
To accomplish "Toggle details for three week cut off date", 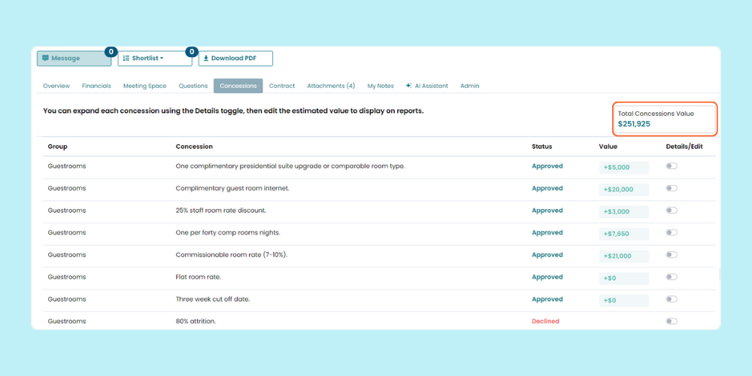I will (x=672, y=299).
